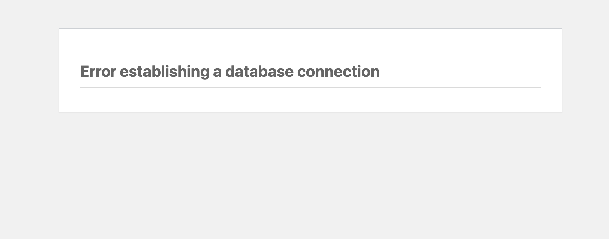Click the word "Error" in the heading
This screenshot has width=609, height=239.
98,72
